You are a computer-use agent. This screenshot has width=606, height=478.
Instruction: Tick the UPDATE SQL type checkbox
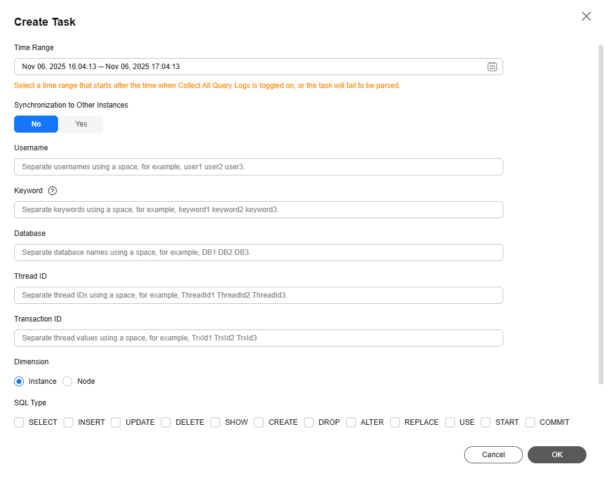[x=116, y=422]
